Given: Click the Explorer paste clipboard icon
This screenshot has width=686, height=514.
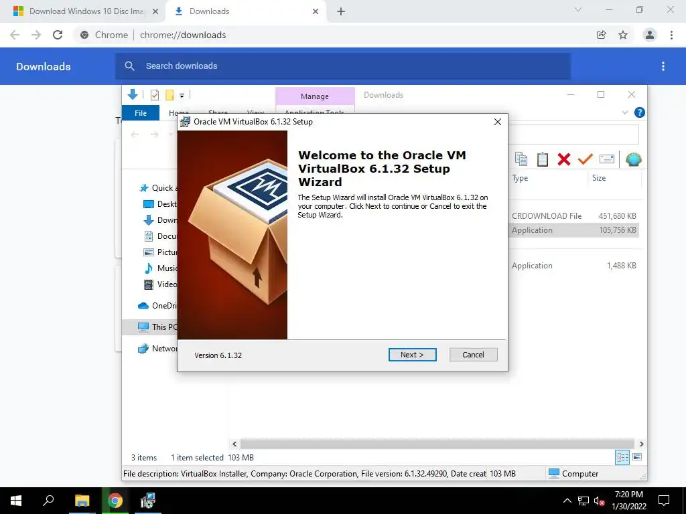Looking at the screenshot, I should point(543,159).
